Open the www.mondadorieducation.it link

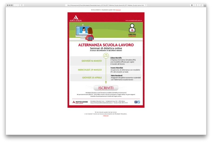click(x=134, y=20)
